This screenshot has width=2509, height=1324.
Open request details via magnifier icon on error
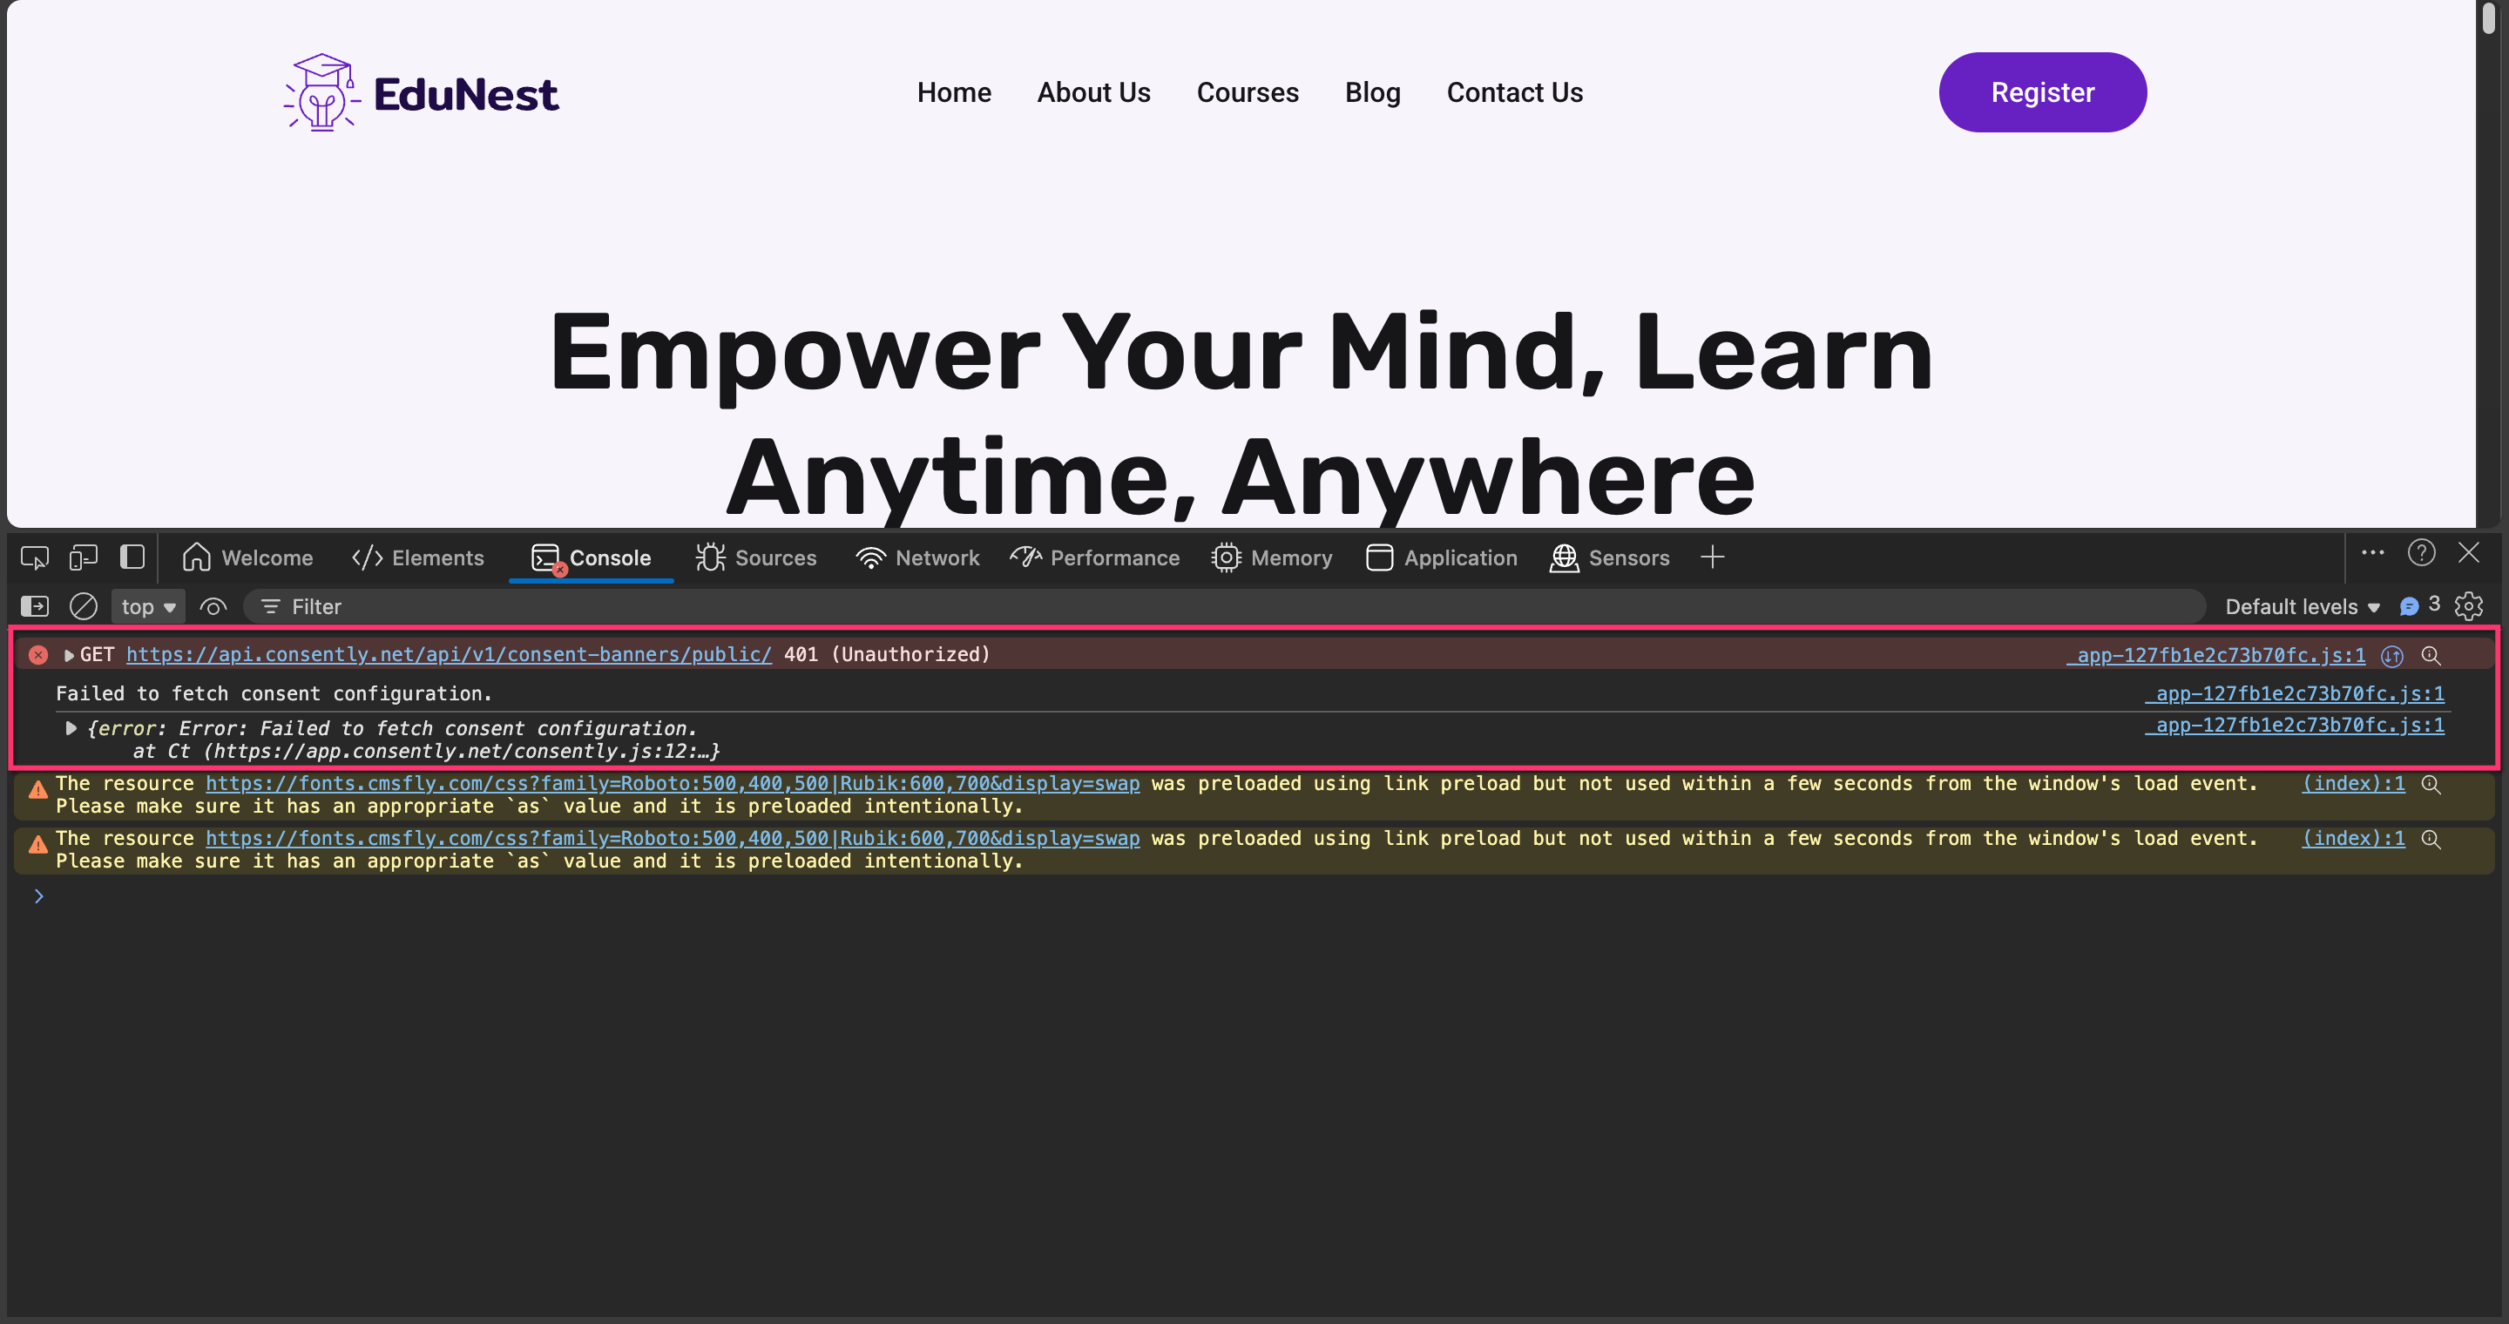(x=2431, y=655)
